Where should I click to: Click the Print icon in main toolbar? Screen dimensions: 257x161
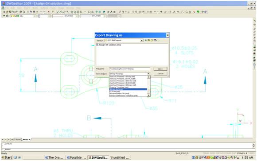point(21,12)
